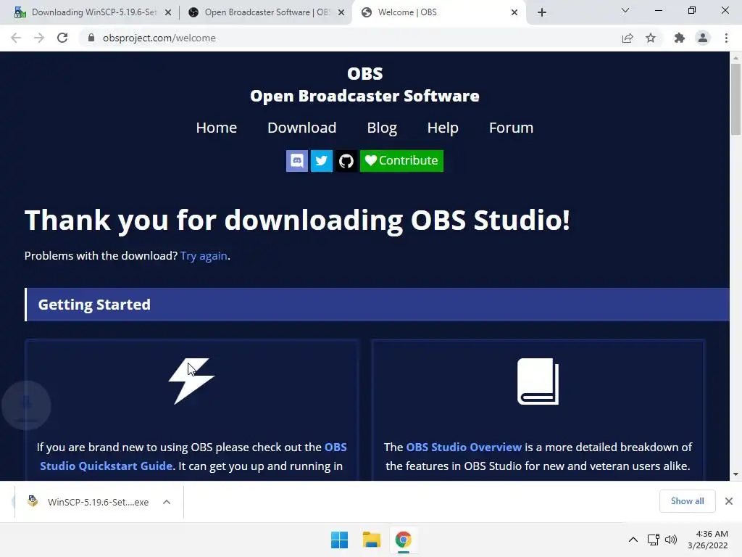Open the Forum navigation link

pos(511,128)
